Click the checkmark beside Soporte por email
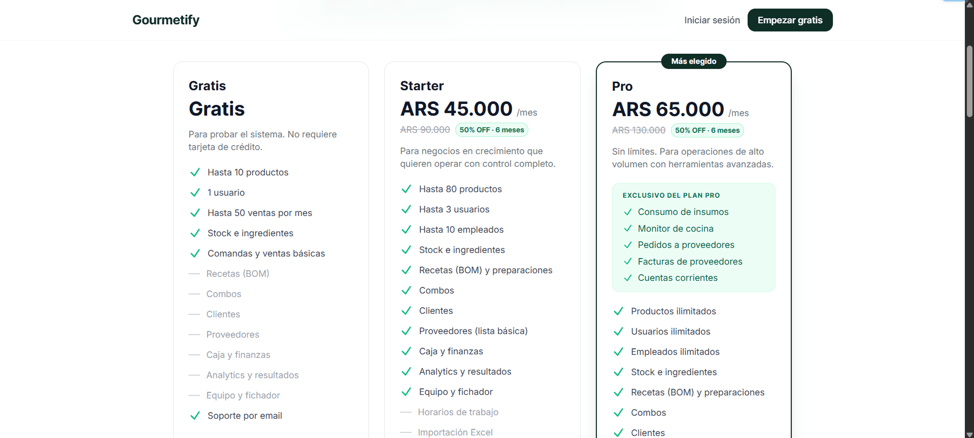The width and height of the screenshot is (974, 438). [x=195, y=416]
